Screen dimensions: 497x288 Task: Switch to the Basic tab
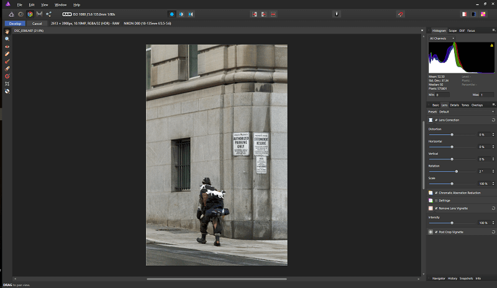click(x=436, y=105)
